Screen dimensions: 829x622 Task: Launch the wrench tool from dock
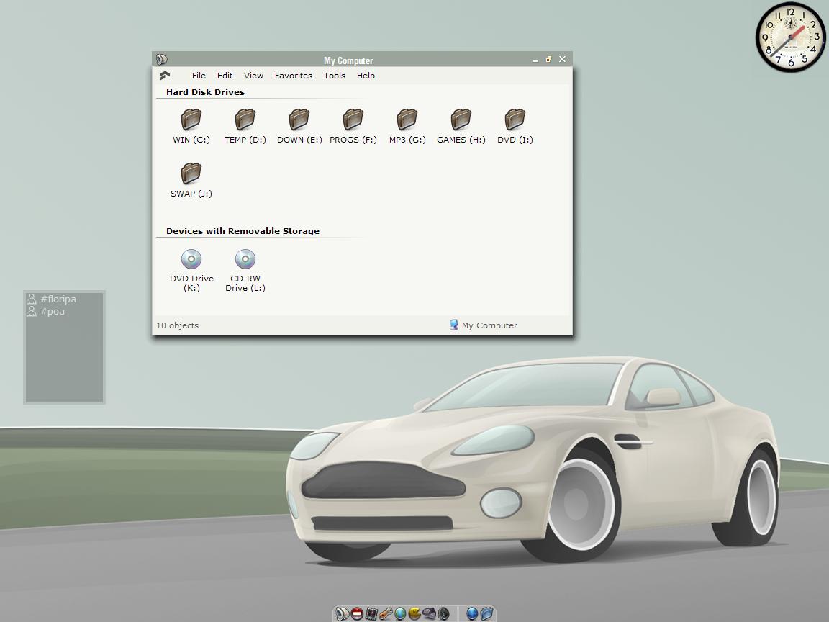[x=386, y=614]
